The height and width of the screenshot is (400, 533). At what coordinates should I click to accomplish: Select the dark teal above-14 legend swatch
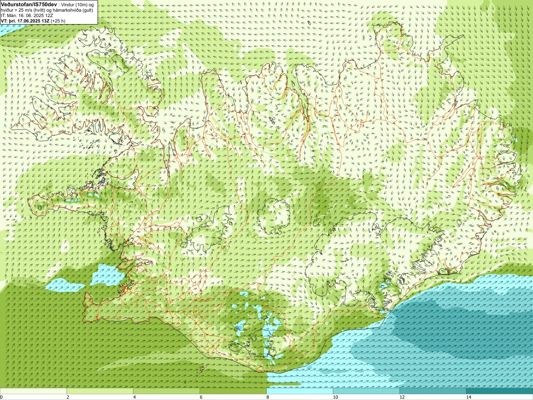point(500,391)
